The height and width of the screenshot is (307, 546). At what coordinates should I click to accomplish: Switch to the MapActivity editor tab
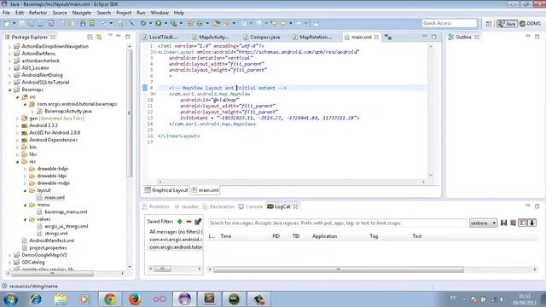point(211,37)
